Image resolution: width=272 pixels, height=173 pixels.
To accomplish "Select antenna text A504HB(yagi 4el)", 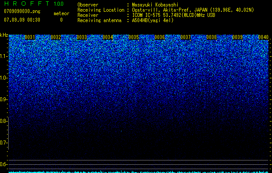I will (153, 20).
